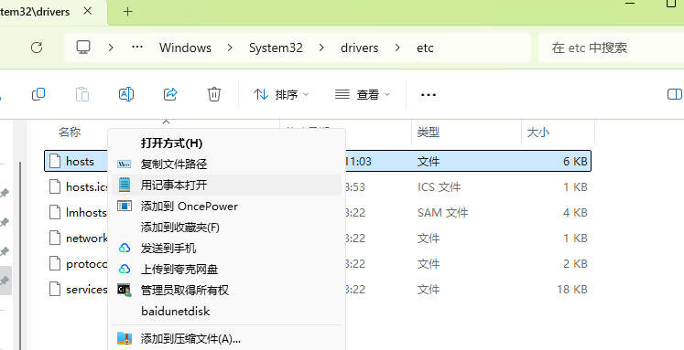Image resolution: width=684 pixels, height=350 pixels.
Task: Click the 18 KB size cell
Action: click(x=572, y=289)
